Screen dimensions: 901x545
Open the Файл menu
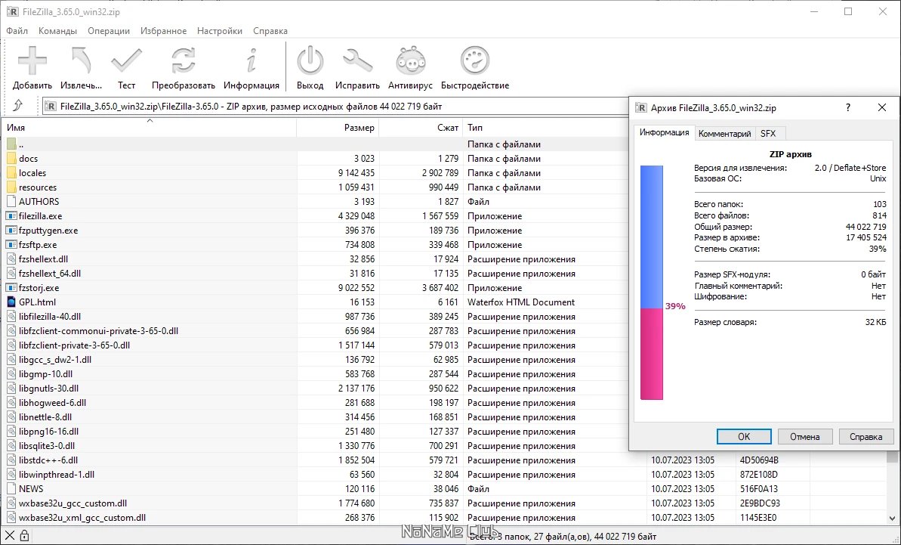[x=17, y=31]
